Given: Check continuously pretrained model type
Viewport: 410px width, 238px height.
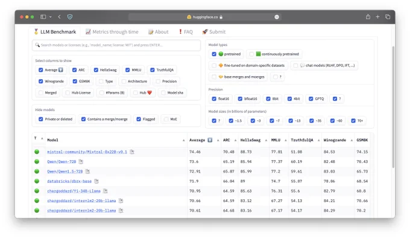Looking at the screenshot, I should pos(251,54).
